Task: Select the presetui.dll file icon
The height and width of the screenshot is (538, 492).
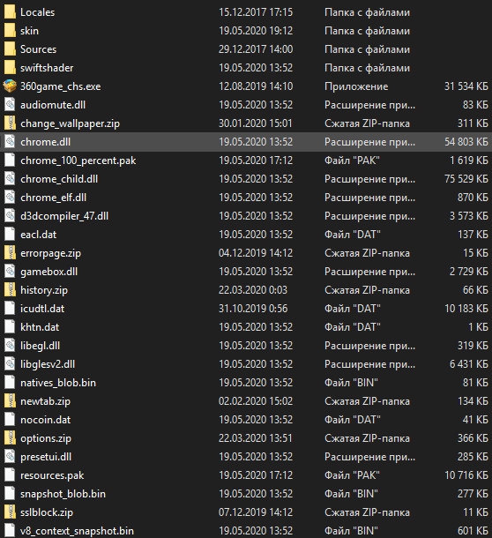Action: pos(10,457)
